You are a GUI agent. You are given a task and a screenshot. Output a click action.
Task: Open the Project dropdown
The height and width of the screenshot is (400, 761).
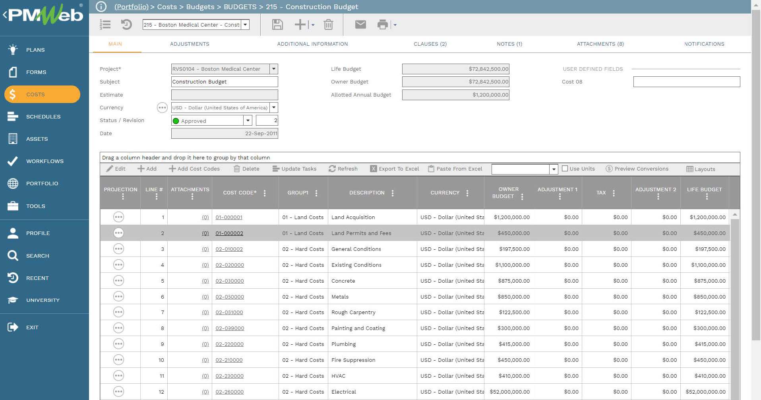tap(274, 69)
